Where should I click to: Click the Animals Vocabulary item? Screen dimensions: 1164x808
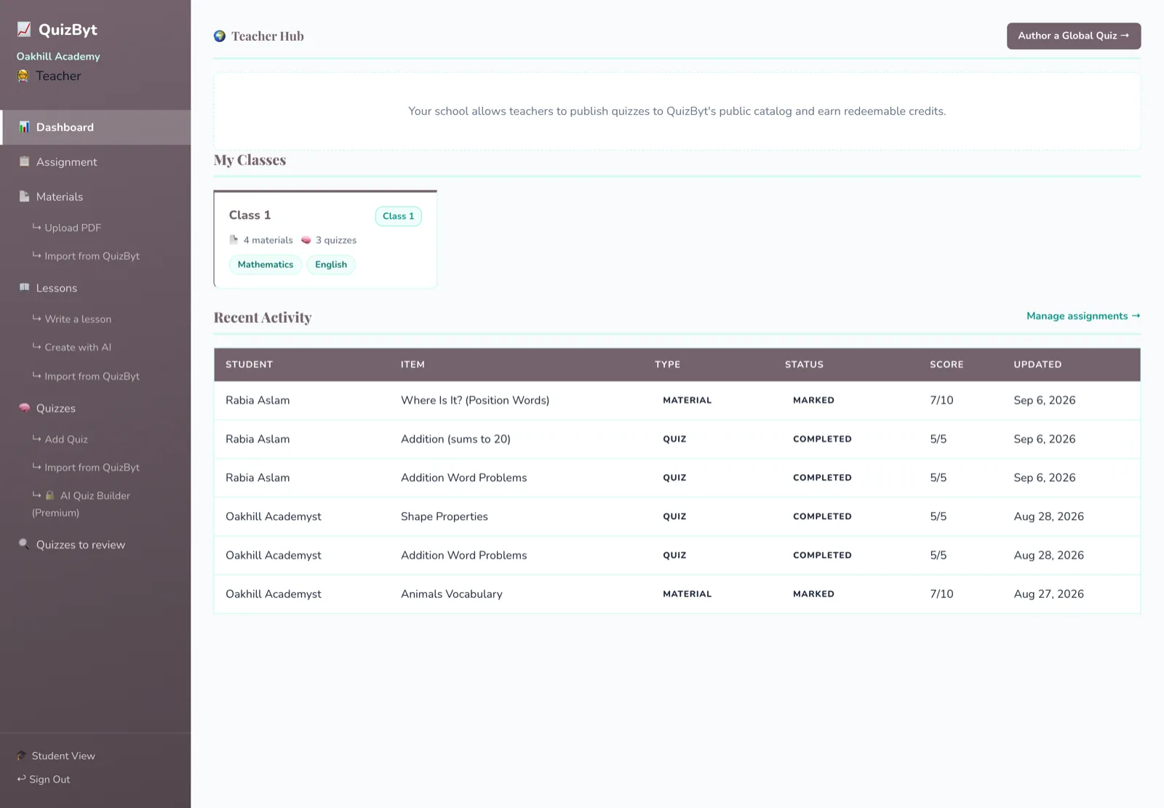pos(452,593)
